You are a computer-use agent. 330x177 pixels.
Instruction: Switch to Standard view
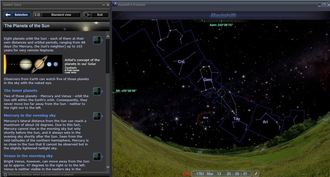(x=57, y=15)
